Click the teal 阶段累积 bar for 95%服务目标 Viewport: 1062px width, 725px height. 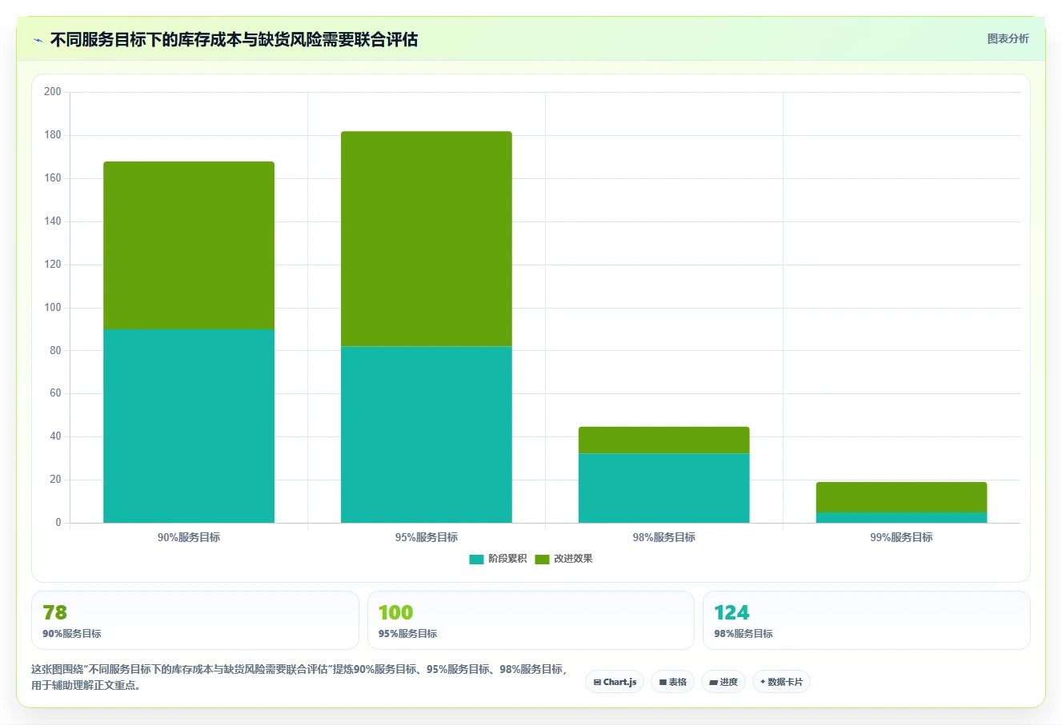pos(427,434)
